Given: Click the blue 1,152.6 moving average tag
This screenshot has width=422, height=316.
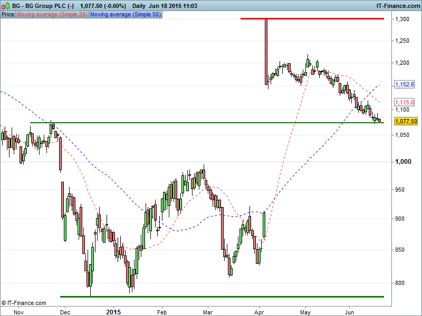Looking at the screenshot, I should [x=405, y=84].
